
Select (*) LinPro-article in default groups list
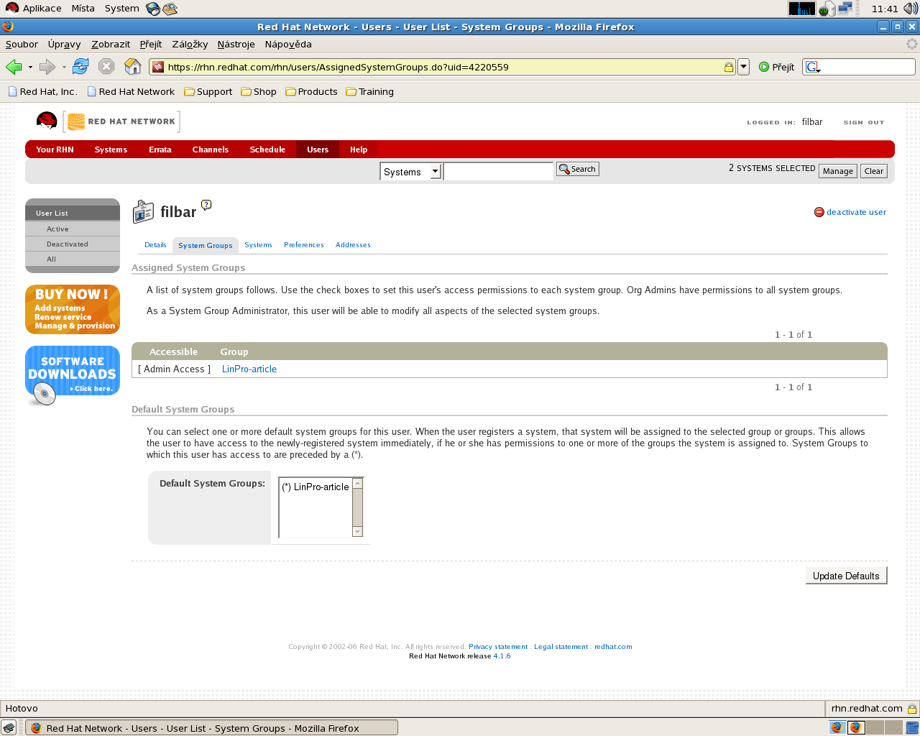(316, 487)
